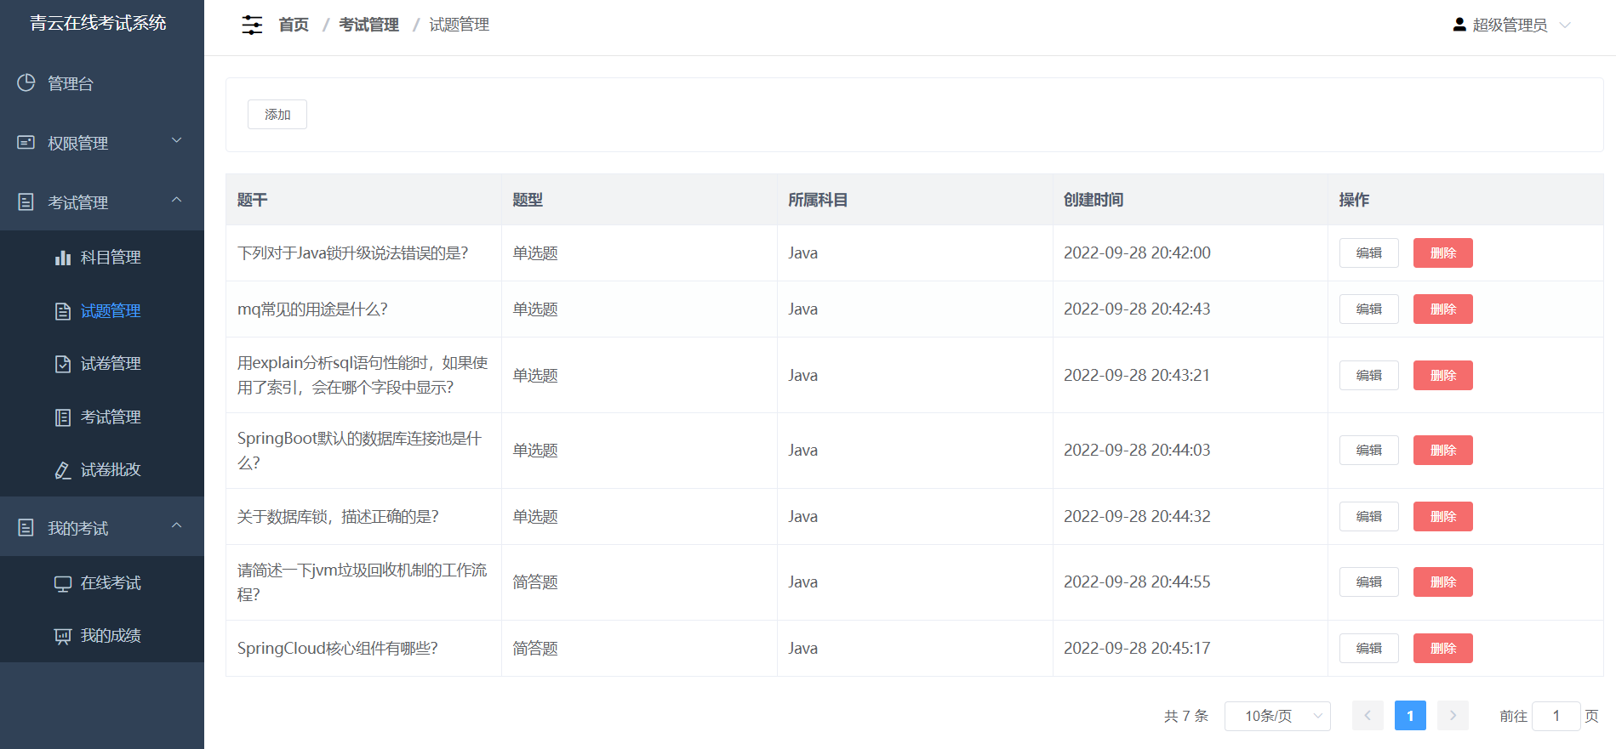Delete the SpringBoot数据库连接池 question
The width and height of the screenshot is (1616, 749).
coord(1442,450)
